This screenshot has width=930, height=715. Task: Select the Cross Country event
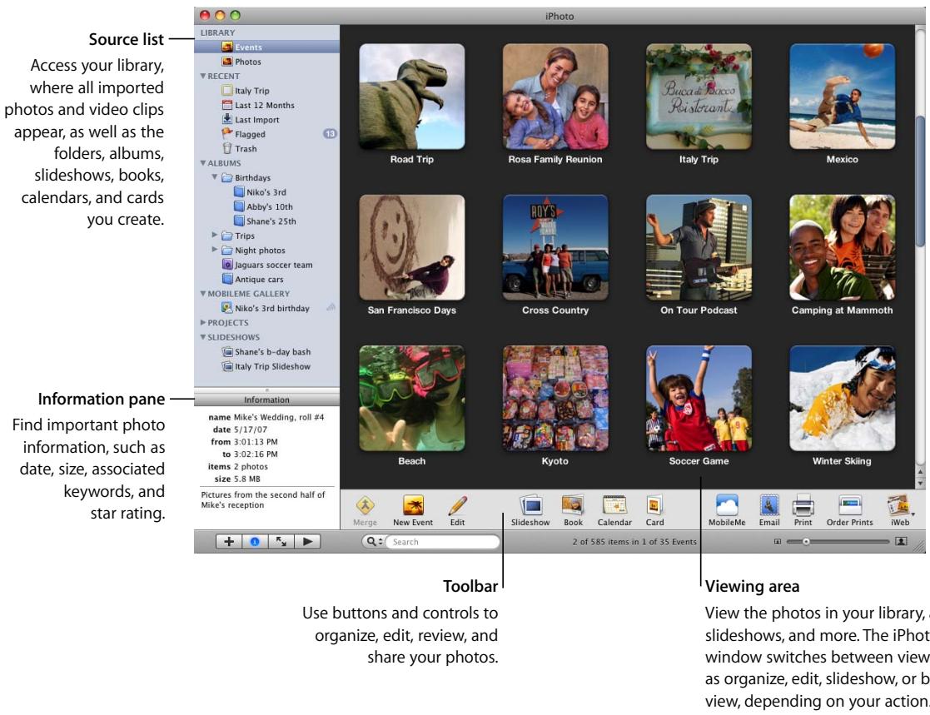555,247
